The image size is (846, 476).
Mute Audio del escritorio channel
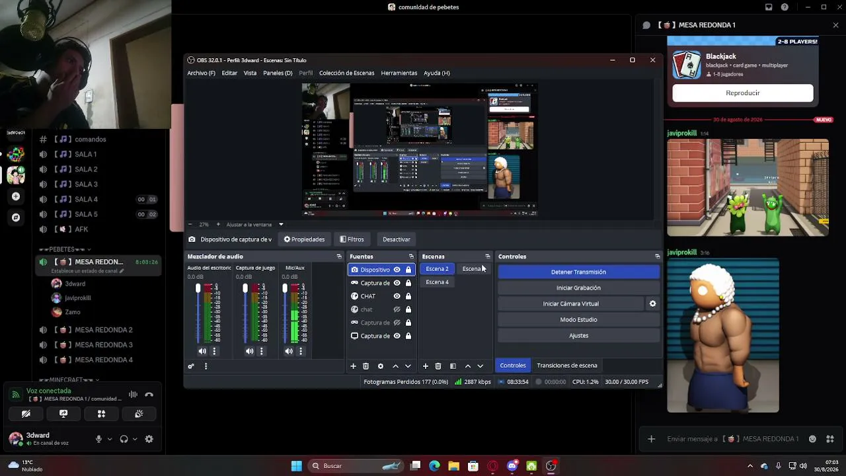click(x=202, y=351)
